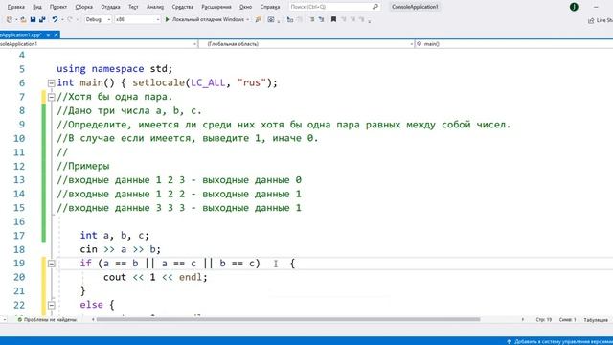The width and height of the screenshot is (613, 345).
Task: Expand the debugger target dropdown arrow
Action: click(247, 19)
